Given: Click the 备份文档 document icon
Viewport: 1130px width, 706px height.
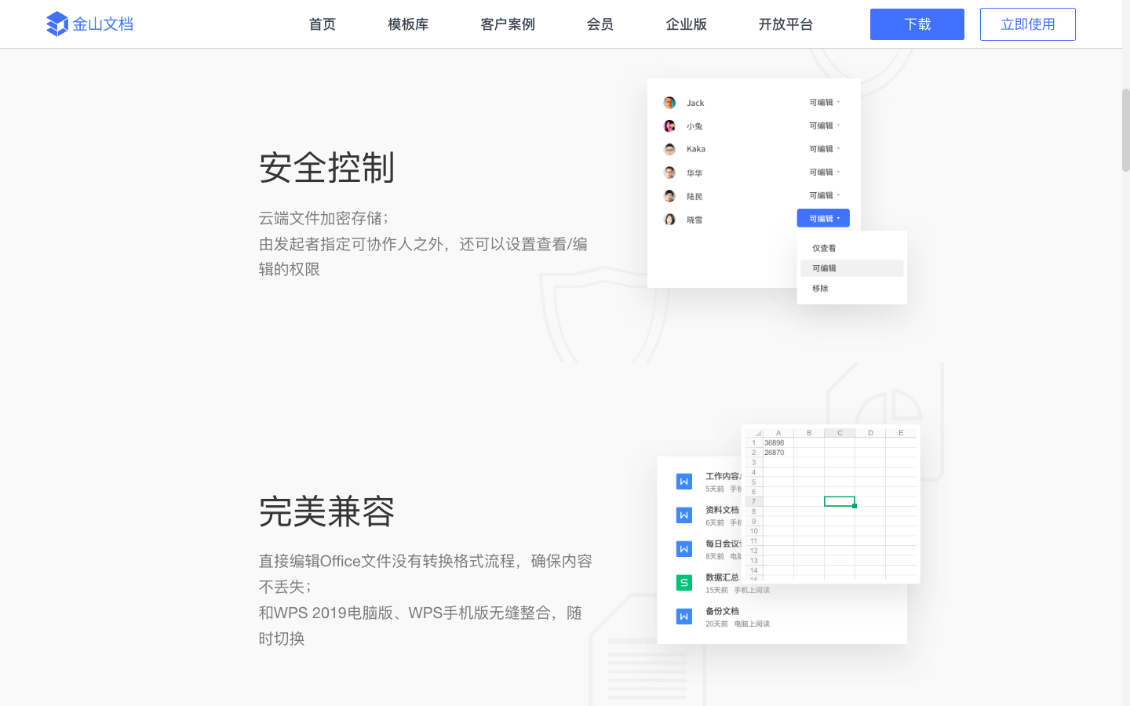Looking at the screenshot, I should coord(683,616).
